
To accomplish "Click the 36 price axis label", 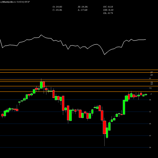I will pyautogui.click(x=150, y=148).
